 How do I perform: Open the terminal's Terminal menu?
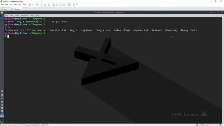[24, 15]
